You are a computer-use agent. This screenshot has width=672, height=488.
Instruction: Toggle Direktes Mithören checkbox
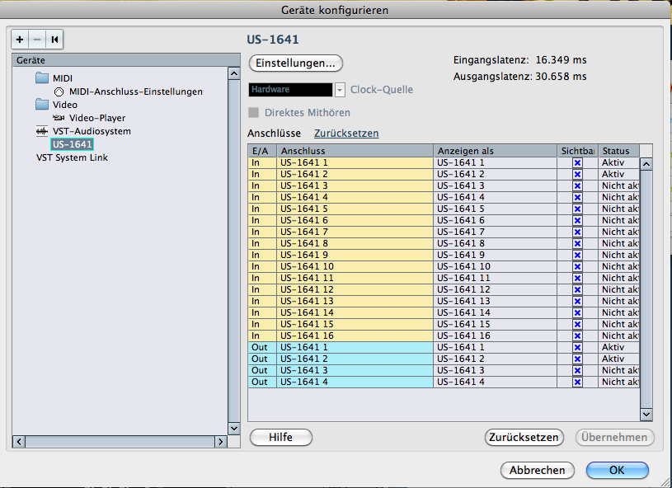254,113
